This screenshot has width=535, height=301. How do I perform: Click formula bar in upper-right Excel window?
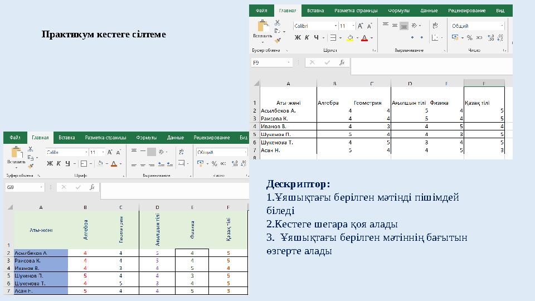(431, 66)
